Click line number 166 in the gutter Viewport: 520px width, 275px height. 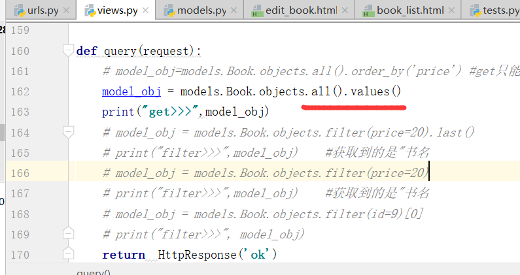click(x=20, y=173)
